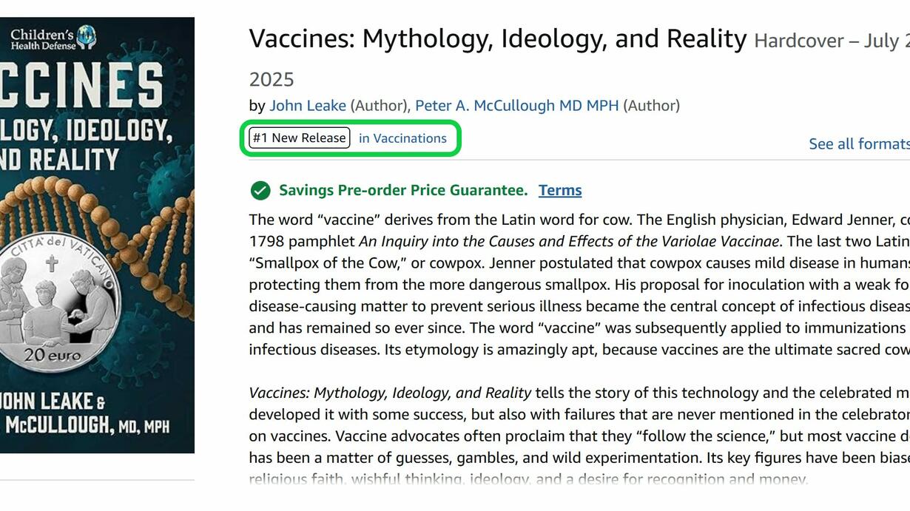Click the first paragraph about word "vaccine"

pos(579,285)
